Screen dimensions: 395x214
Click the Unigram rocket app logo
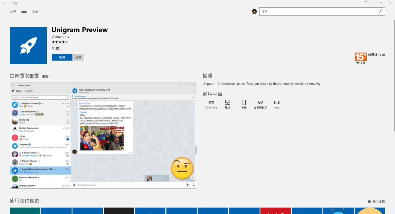(28, 46)
